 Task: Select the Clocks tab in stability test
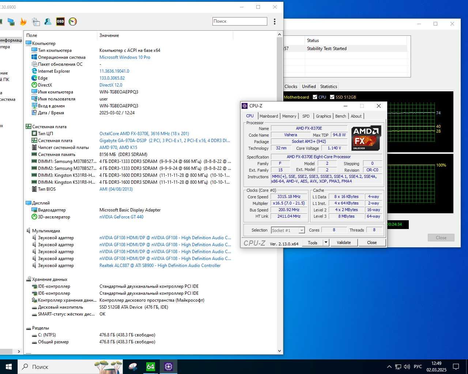(291, 87)
